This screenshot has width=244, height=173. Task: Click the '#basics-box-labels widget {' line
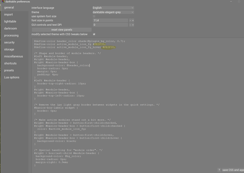pos(56,108)
